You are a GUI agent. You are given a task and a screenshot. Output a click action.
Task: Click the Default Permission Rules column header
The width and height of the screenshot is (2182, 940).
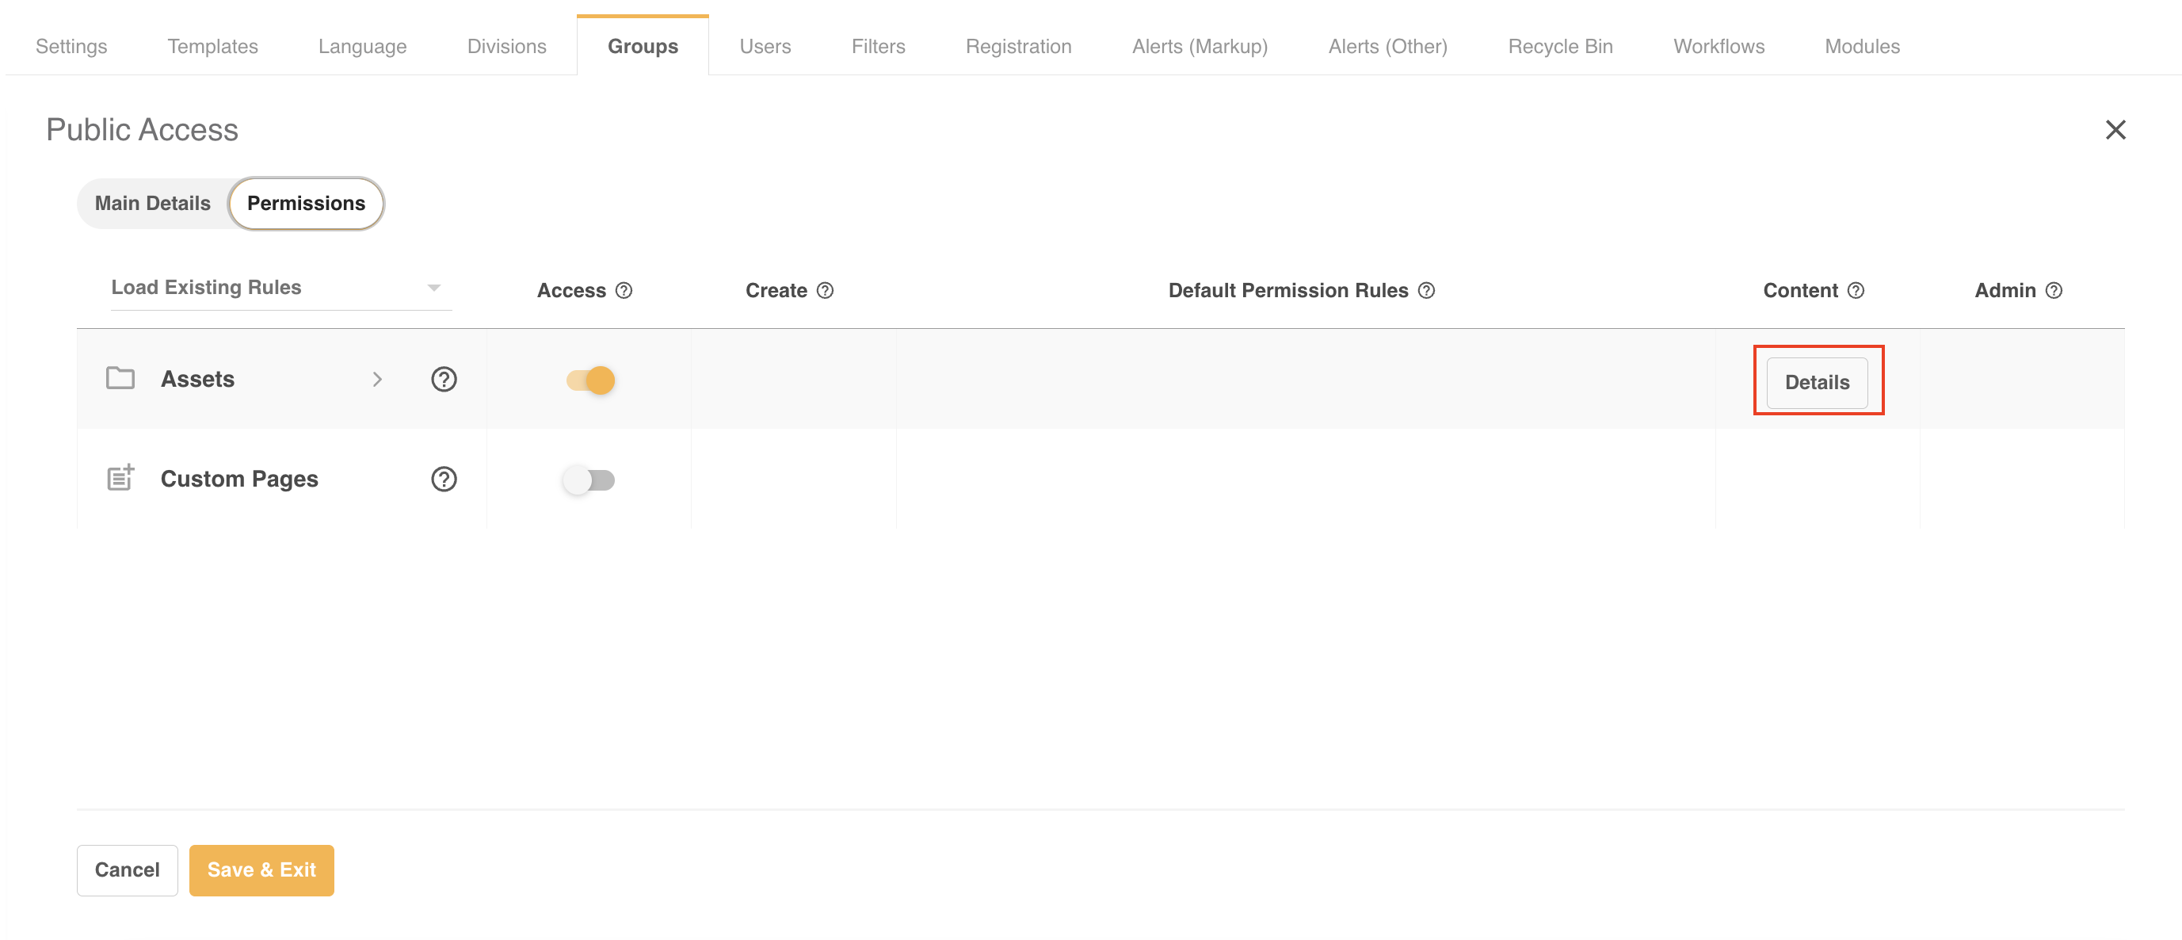coord(1287,291)
